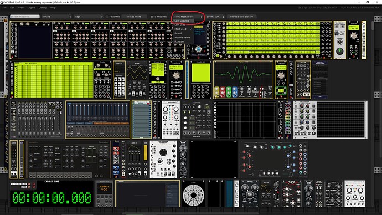Add the yellow-green grid sequencer with knobs

tap(61, 80)
